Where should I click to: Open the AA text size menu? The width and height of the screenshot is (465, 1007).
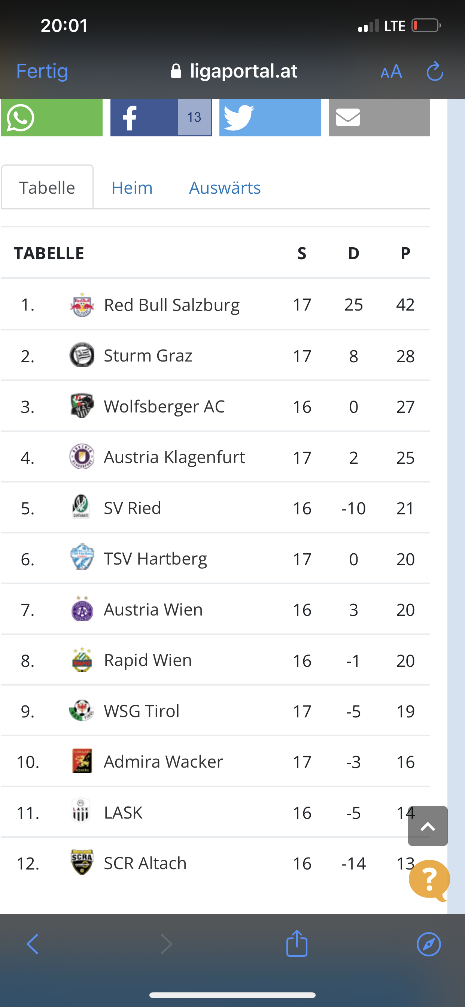point(391,72)
